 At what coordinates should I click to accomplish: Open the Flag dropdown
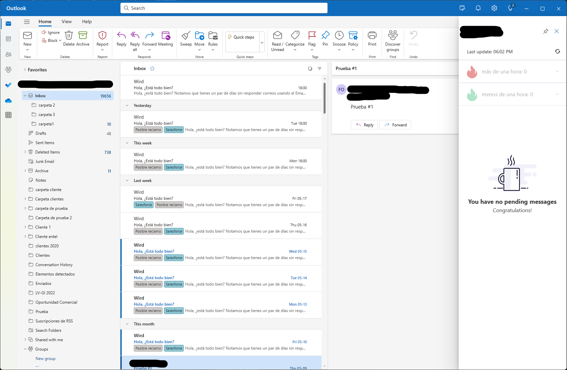tap(312, 50)
